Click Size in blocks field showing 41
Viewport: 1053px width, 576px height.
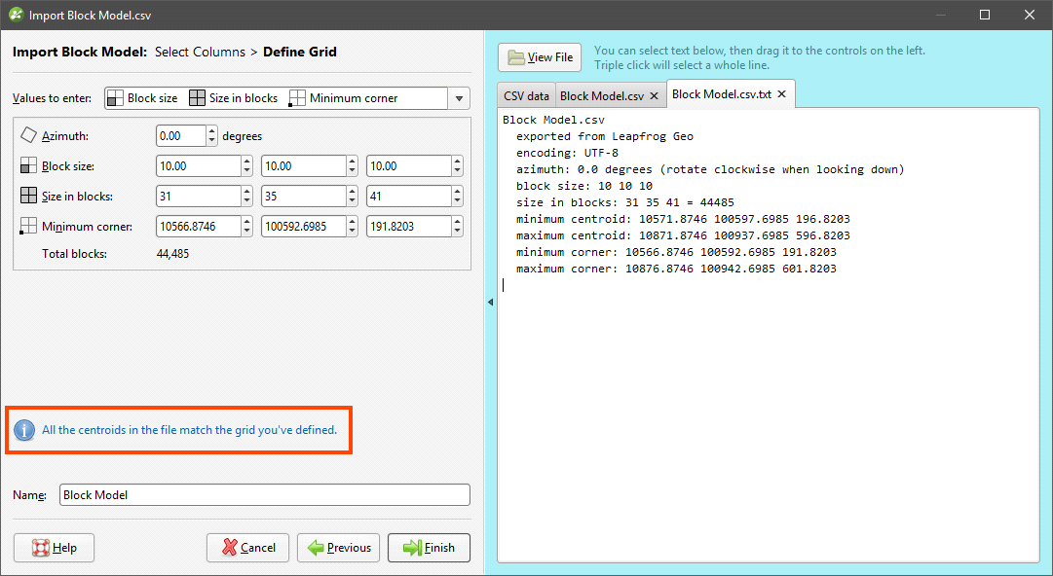(x=409, y=196)
